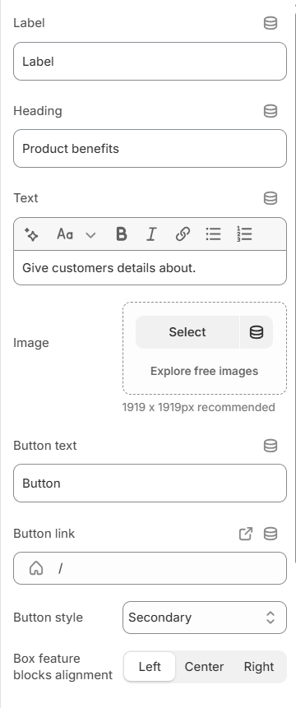296x708 pixels.
Task: Set box feature blocks alignment to Left
Action: 150,667
